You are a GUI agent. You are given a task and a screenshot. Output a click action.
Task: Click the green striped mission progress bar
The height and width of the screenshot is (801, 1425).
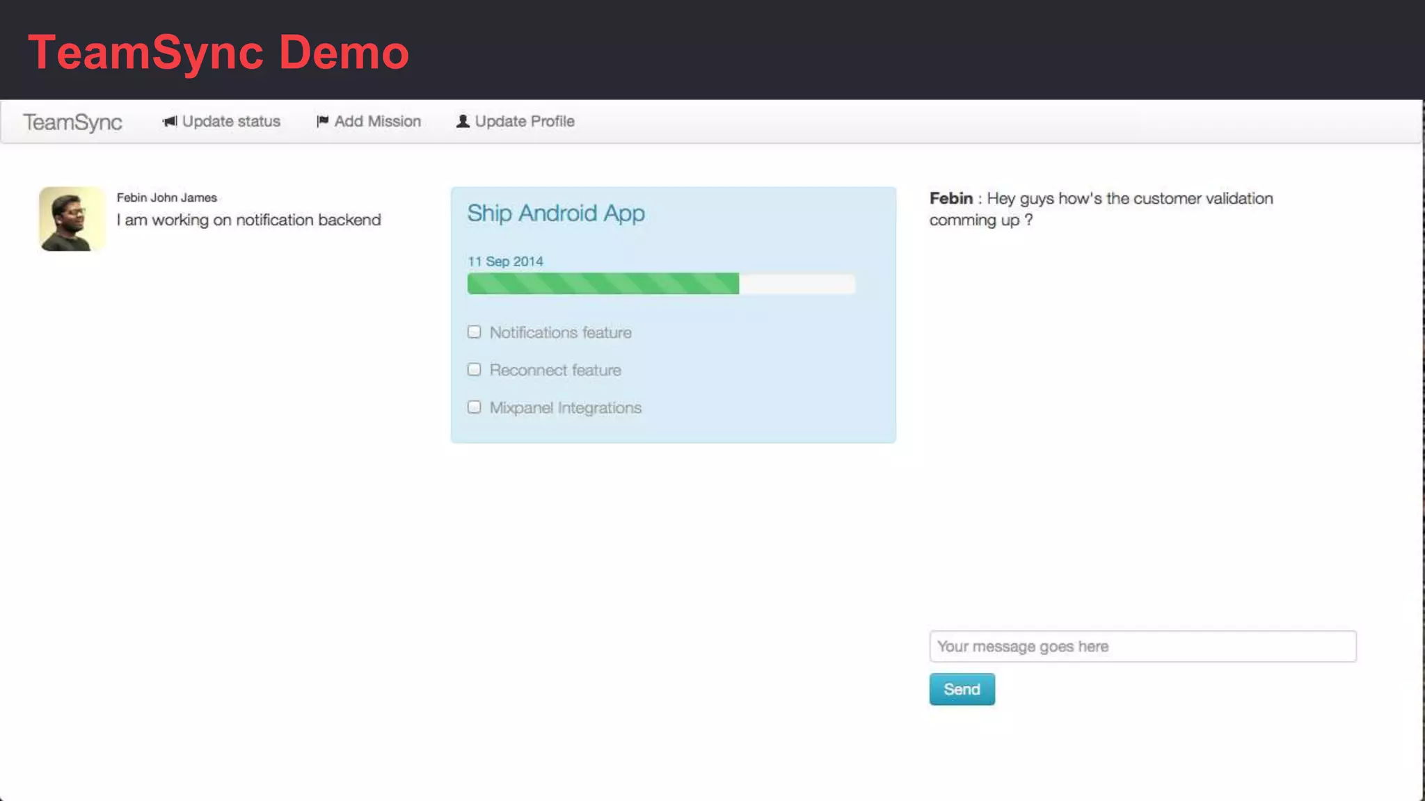click(603, 284)
